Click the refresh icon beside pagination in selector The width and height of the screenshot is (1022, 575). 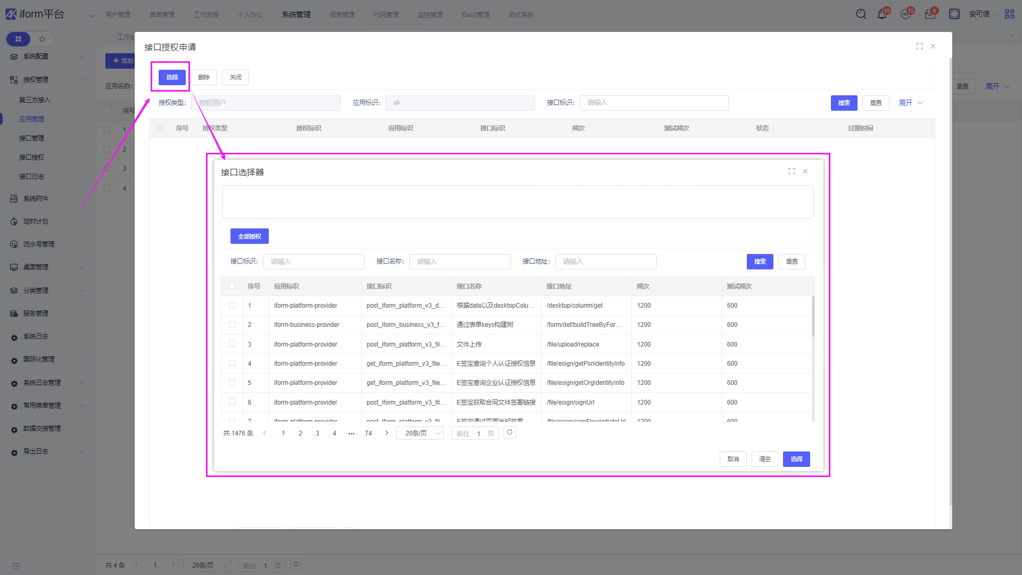pos(509,432)
